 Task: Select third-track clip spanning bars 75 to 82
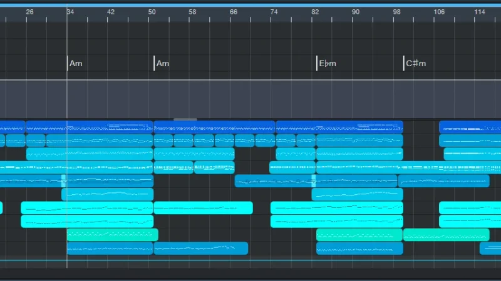click(x=296, y=154)
